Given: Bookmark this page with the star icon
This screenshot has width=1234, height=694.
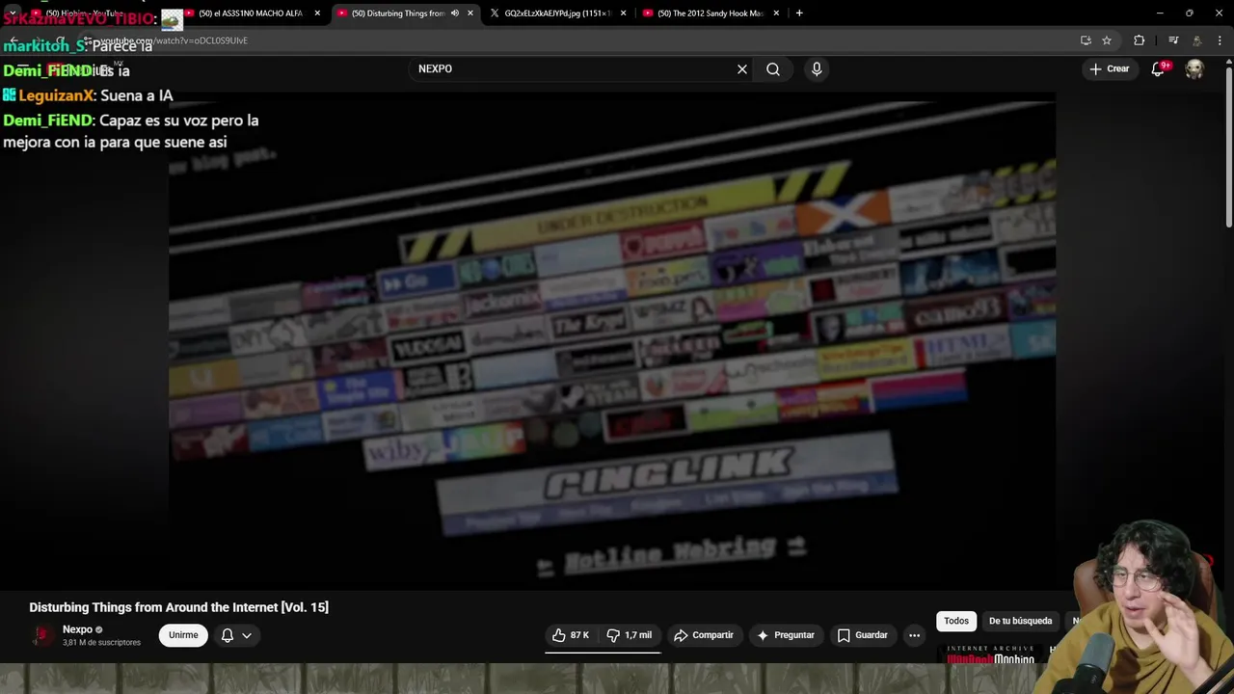Looking at the screenshot, I should tap(1107, 40).
